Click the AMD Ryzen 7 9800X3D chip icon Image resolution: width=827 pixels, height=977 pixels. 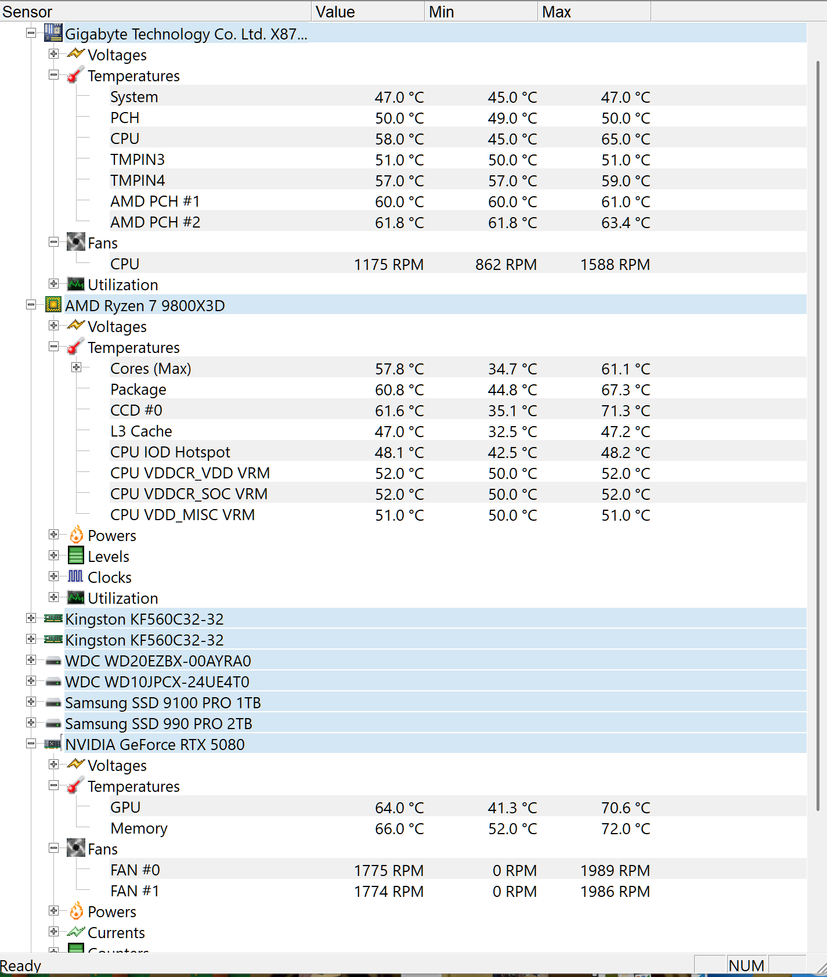(x=53, y=305)
